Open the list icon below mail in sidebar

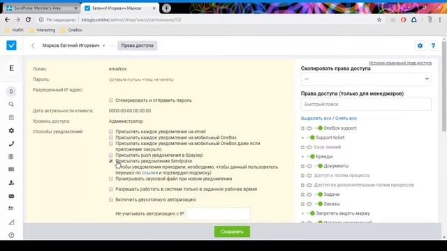[x=11, y=208]
